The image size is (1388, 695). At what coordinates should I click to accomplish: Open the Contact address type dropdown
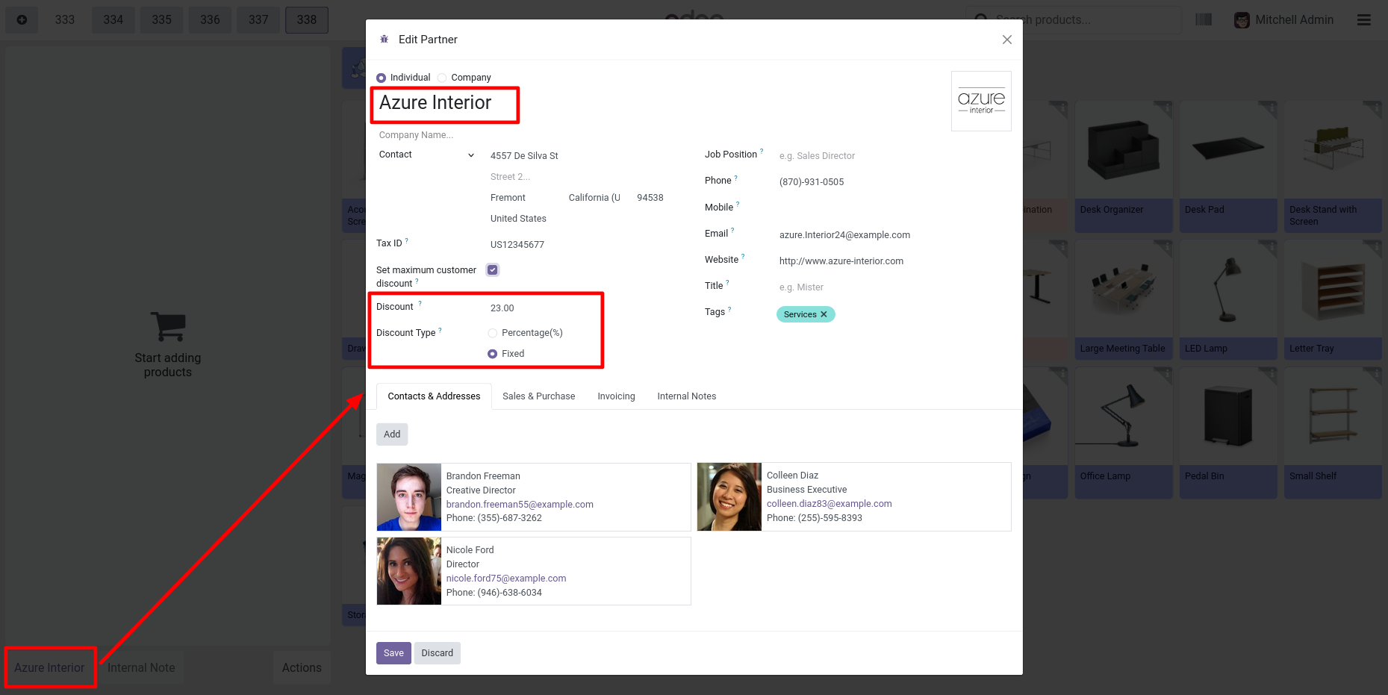pos(426,155)
